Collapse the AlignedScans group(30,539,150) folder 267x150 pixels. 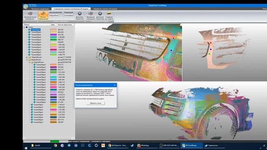click(27, 60)
